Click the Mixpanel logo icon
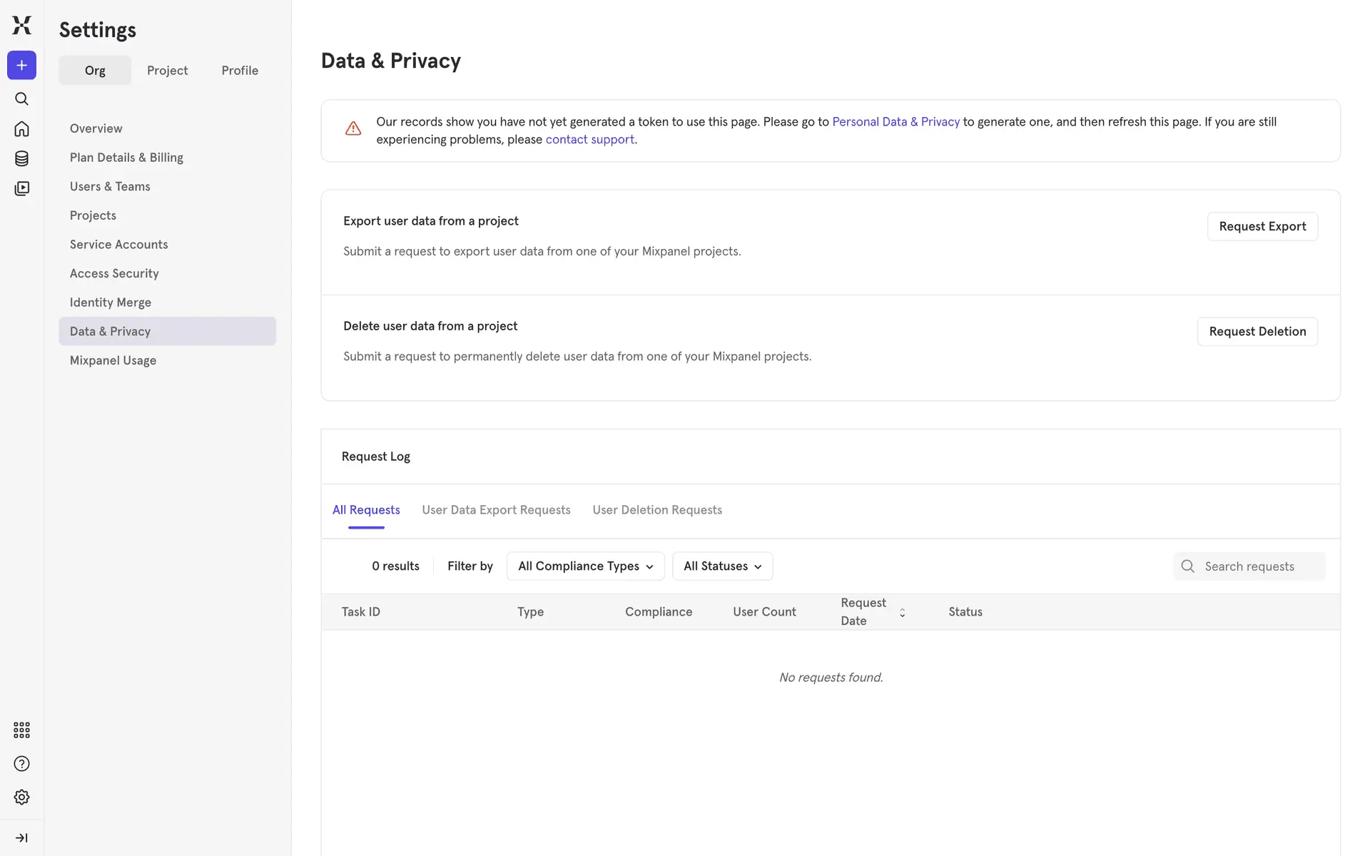This screenshot has height=856, width=1370. click(x=21, y=26)
